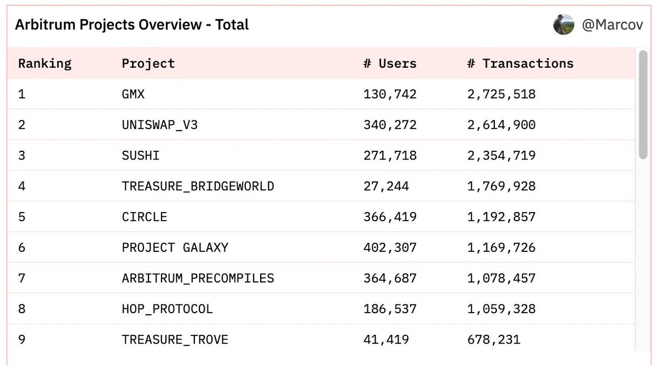Select the CIRCLE project cell
The height and width of the screenshot is (365, 657).
(x=145, y=217)
